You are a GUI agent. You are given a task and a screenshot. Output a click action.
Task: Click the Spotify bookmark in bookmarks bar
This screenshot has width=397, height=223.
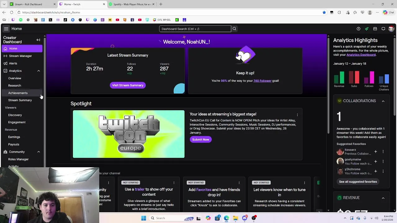(20, 20)
